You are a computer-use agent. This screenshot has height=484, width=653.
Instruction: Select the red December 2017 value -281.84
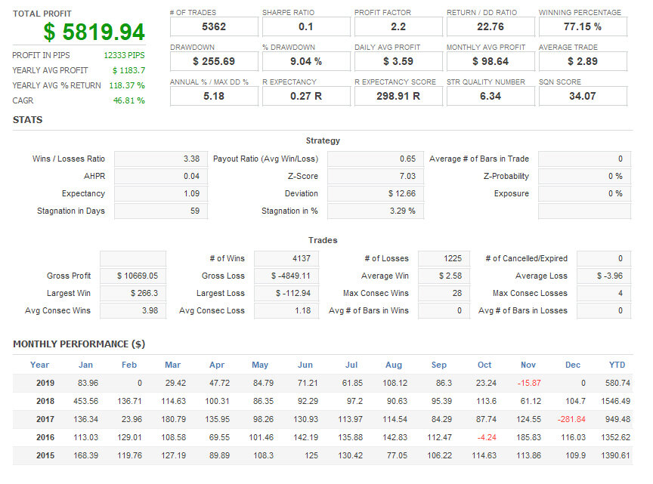[571, 420]
